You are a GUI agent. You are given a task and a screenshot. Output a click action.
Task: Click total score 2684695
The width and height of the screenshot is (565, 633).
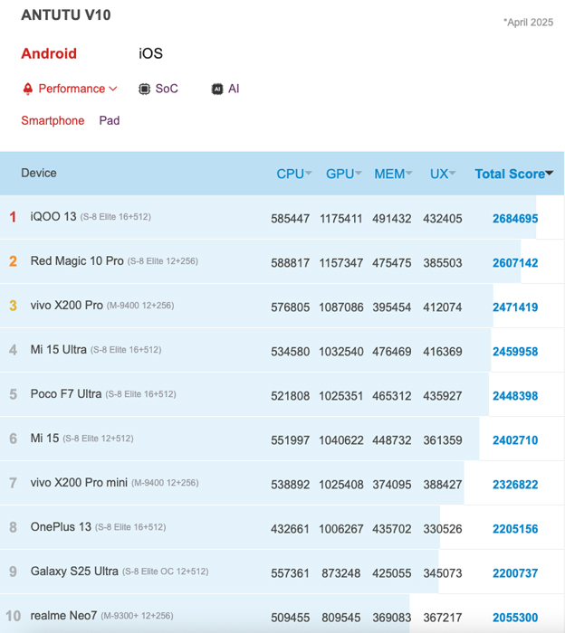[515, 219]
